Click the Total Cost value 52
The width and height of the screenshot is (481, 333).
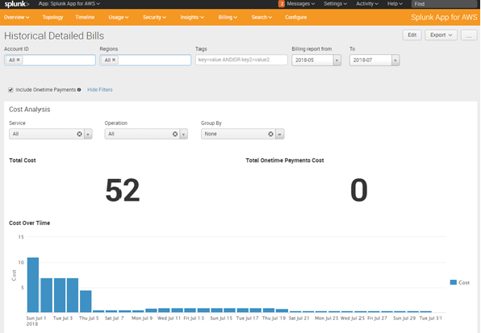click(123, 190)
